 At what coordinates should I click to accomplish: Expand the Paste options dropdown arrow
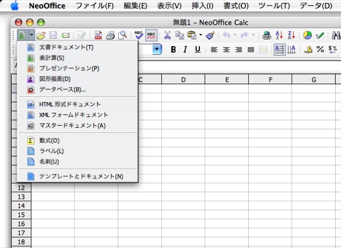(x=200, y=36)
